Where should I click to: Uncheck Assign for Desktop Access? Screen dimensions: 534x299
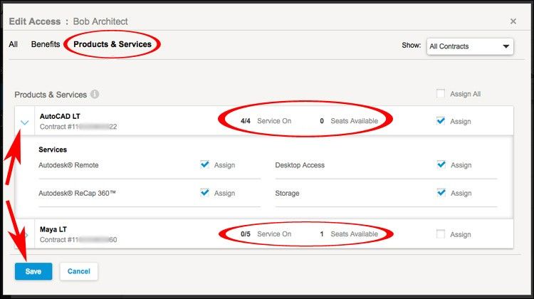[441, 164]
